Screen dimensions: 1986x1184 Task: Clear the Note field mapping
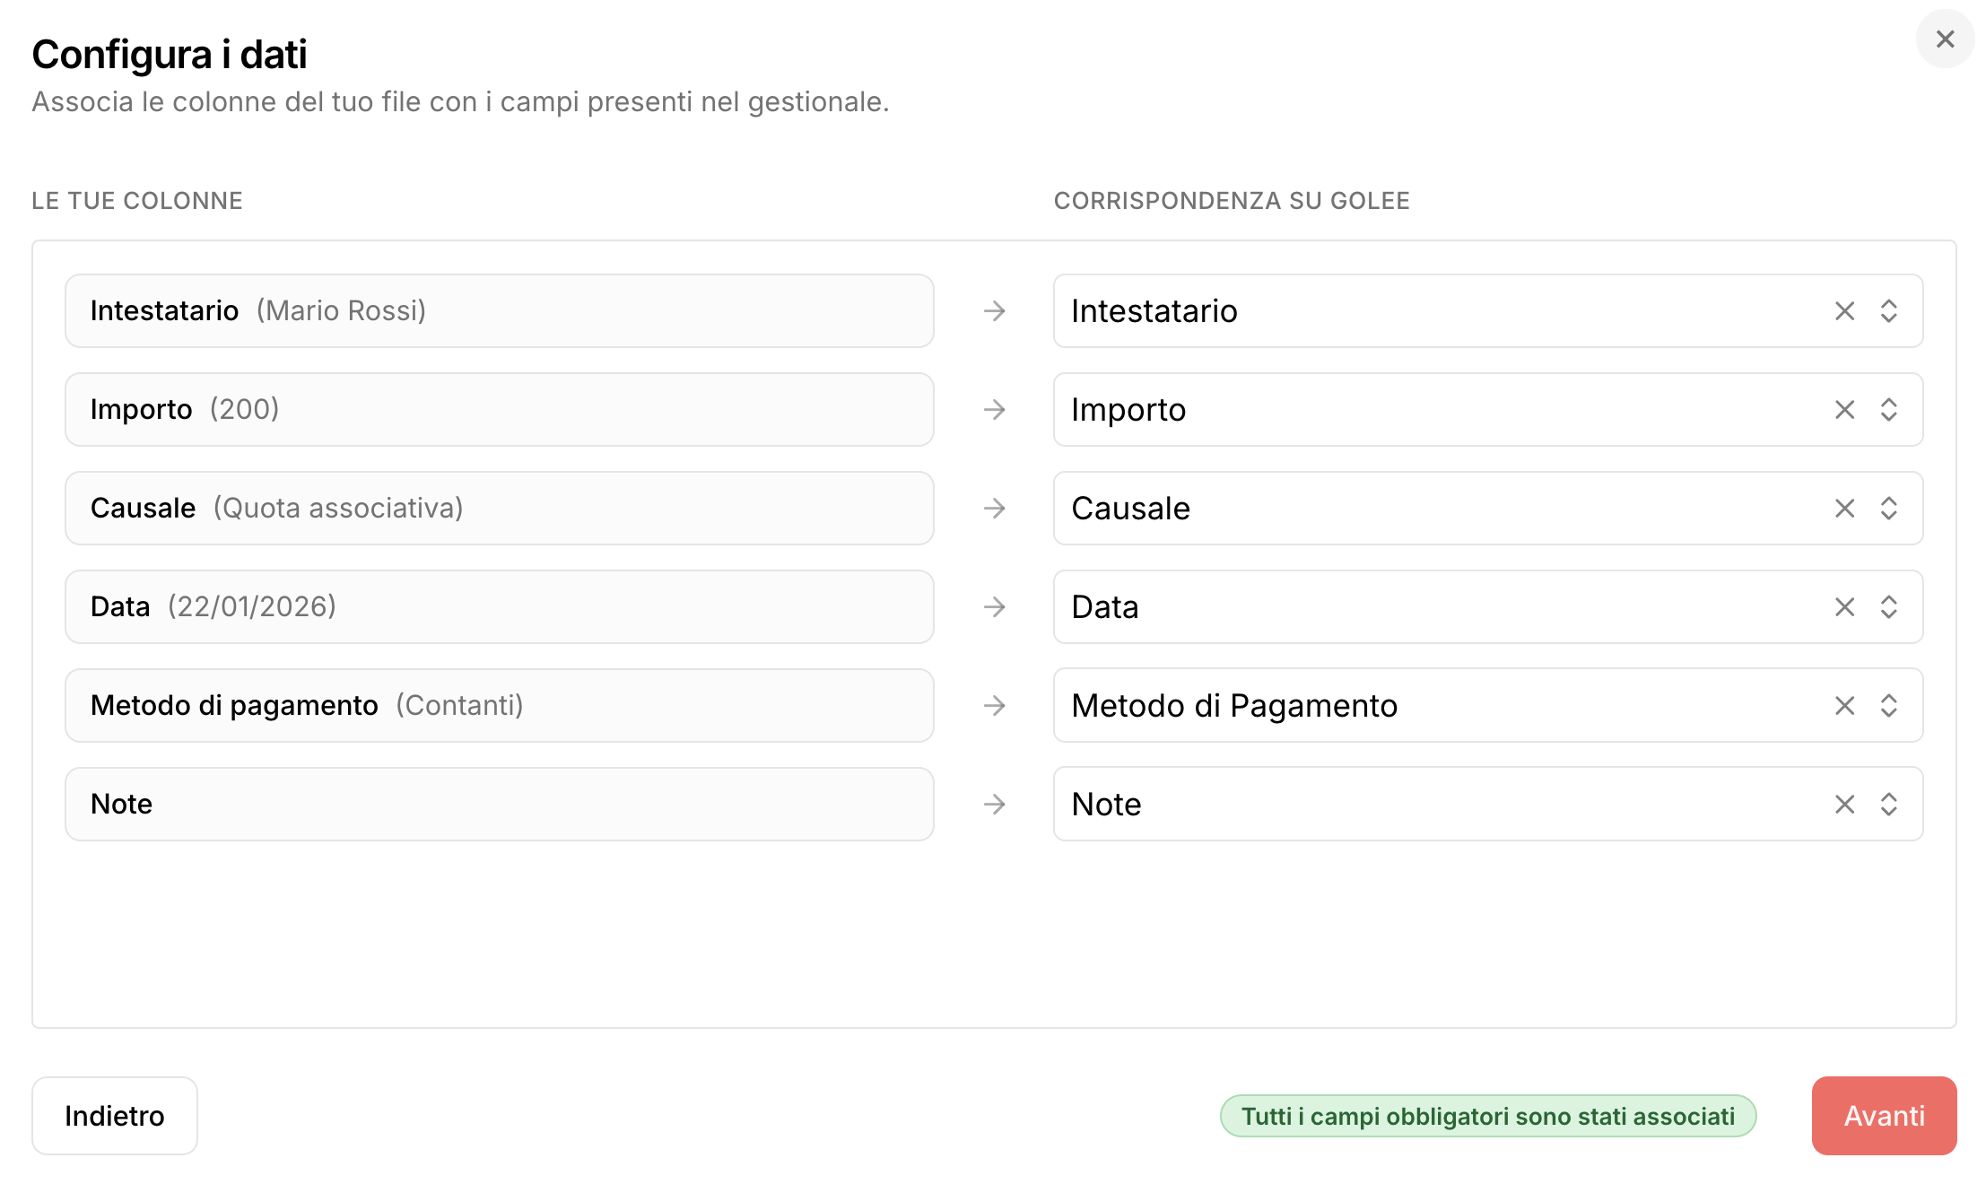(1844, 805)
